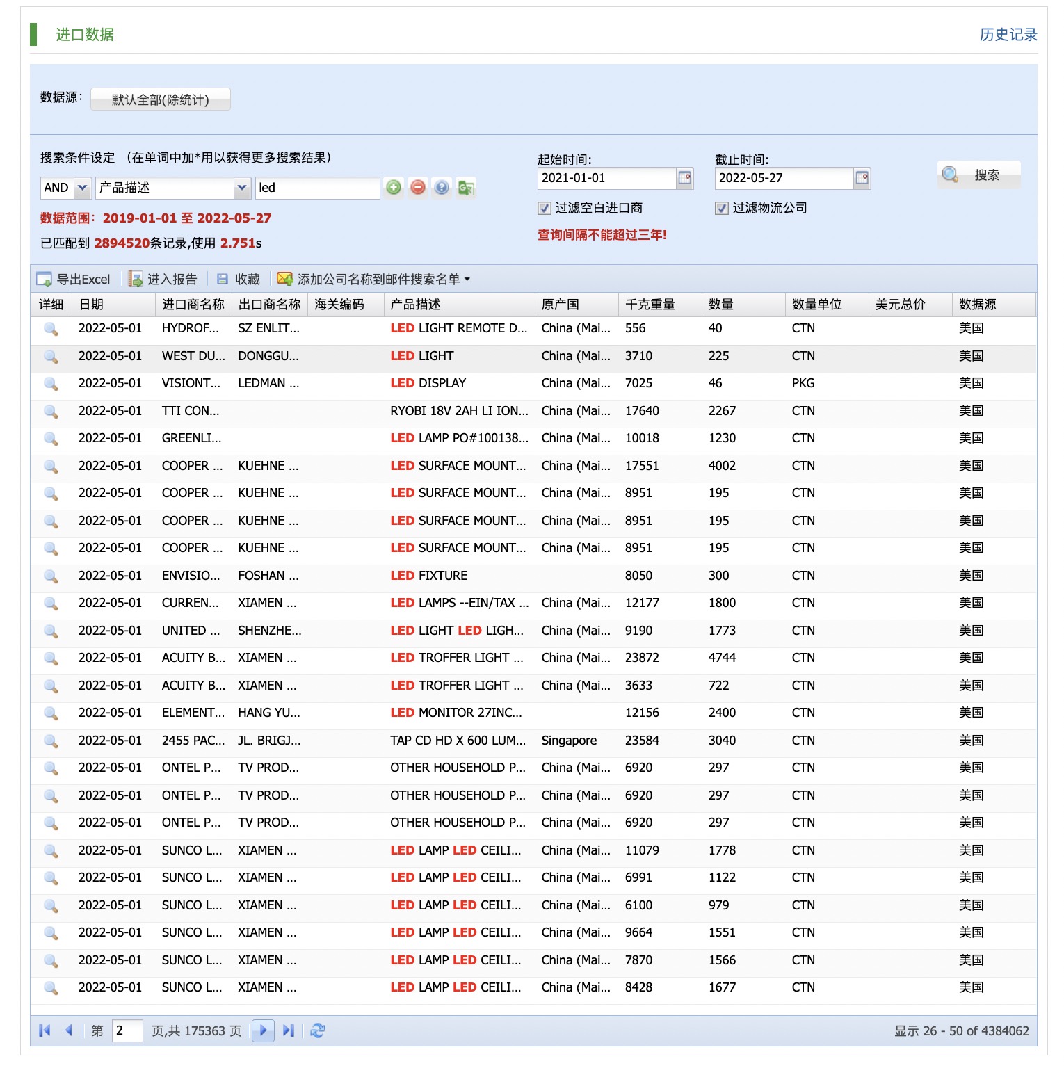
Task: Open start date calendar picker icon
Action: coord(685,178)
